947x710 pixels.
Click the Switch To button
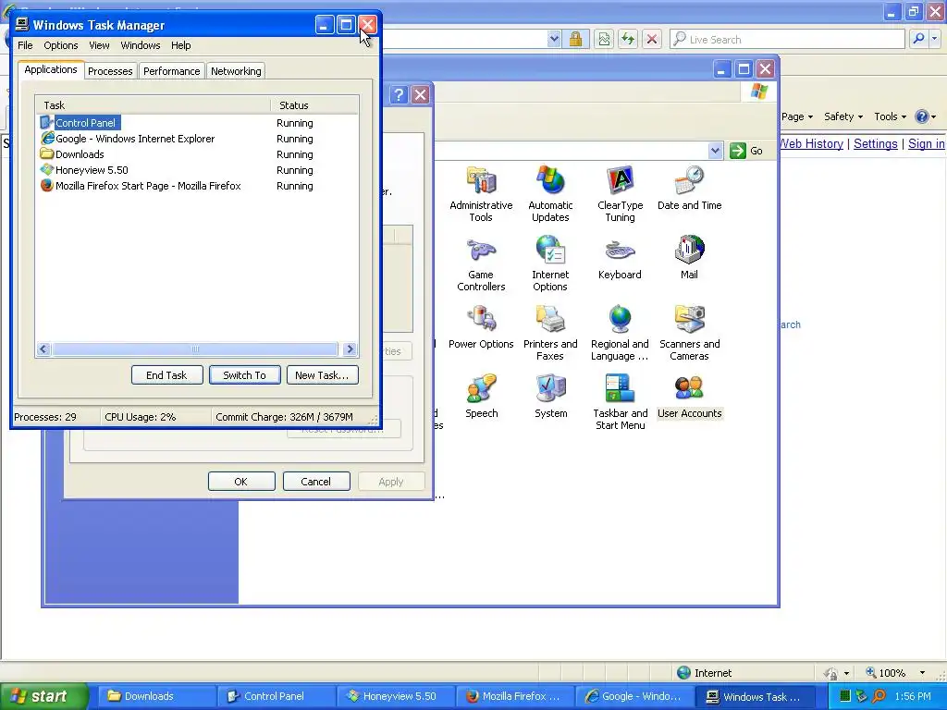pos(244,375)
